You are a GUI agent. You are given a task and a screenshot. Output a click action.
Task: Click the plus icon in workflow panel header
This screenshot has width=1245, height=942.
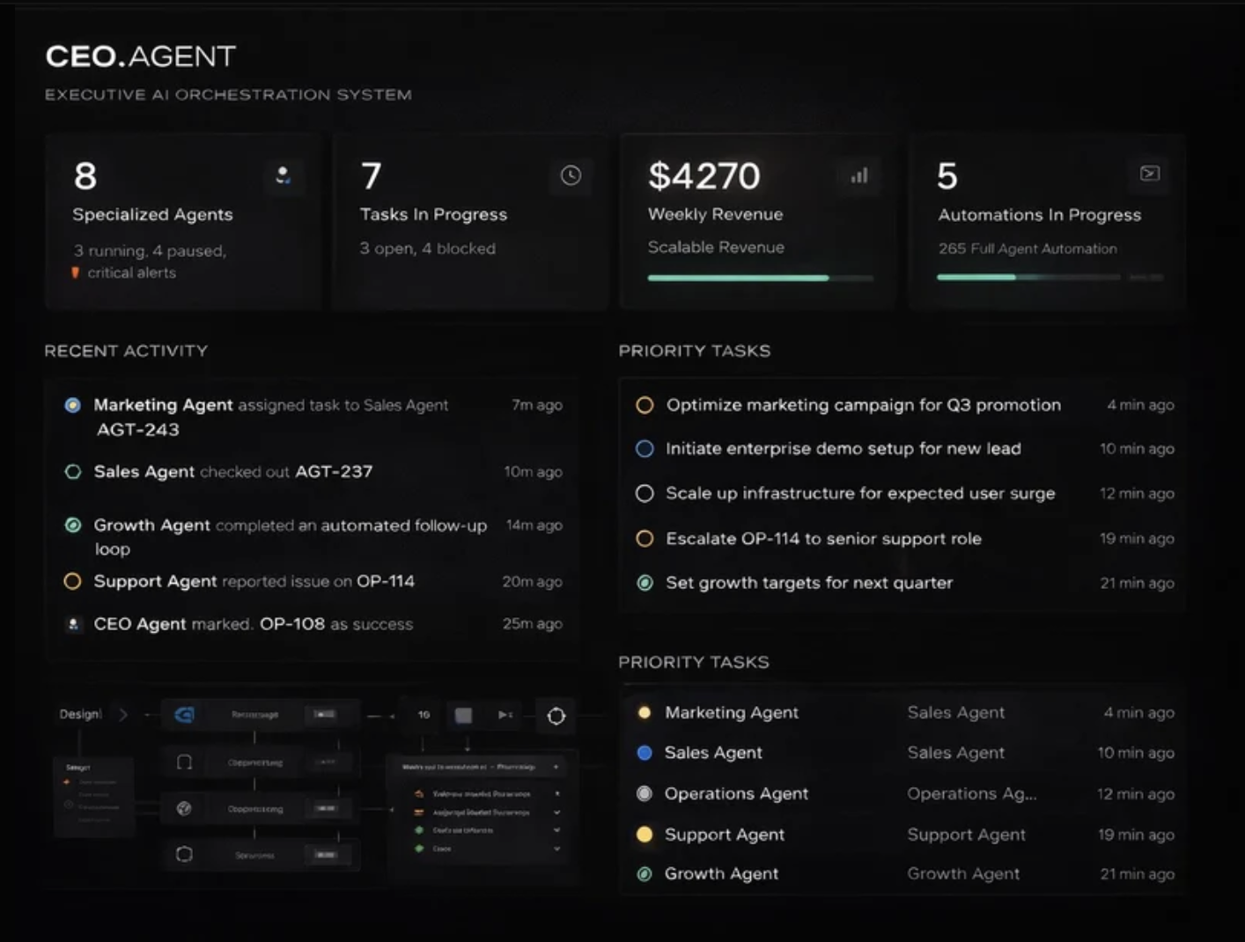(556, 767)
